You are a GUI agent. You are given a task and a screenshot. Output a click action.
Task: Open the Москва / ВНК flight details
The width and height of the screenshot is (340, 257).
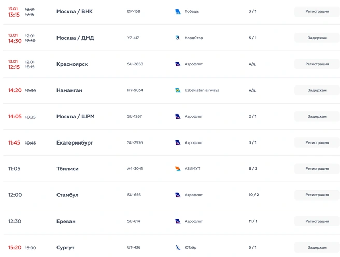pos(75,11)
